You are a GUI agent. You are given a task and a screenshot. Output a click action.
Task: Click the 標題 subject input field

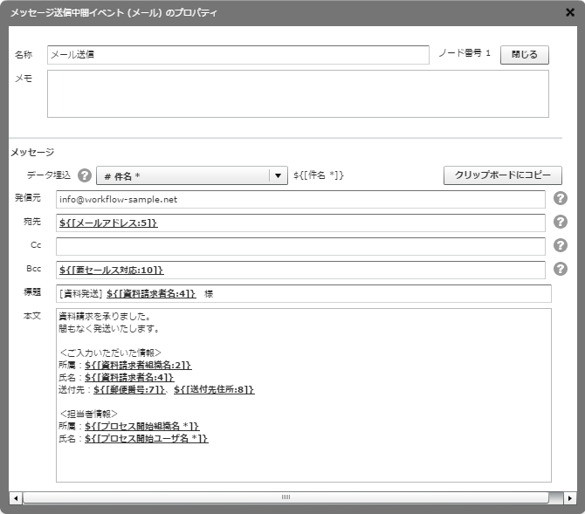(x=303, y=293)
